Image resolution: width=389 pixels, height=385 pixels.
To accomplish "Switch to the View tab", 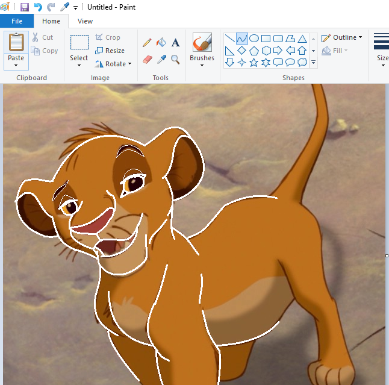I will point(85,21).
